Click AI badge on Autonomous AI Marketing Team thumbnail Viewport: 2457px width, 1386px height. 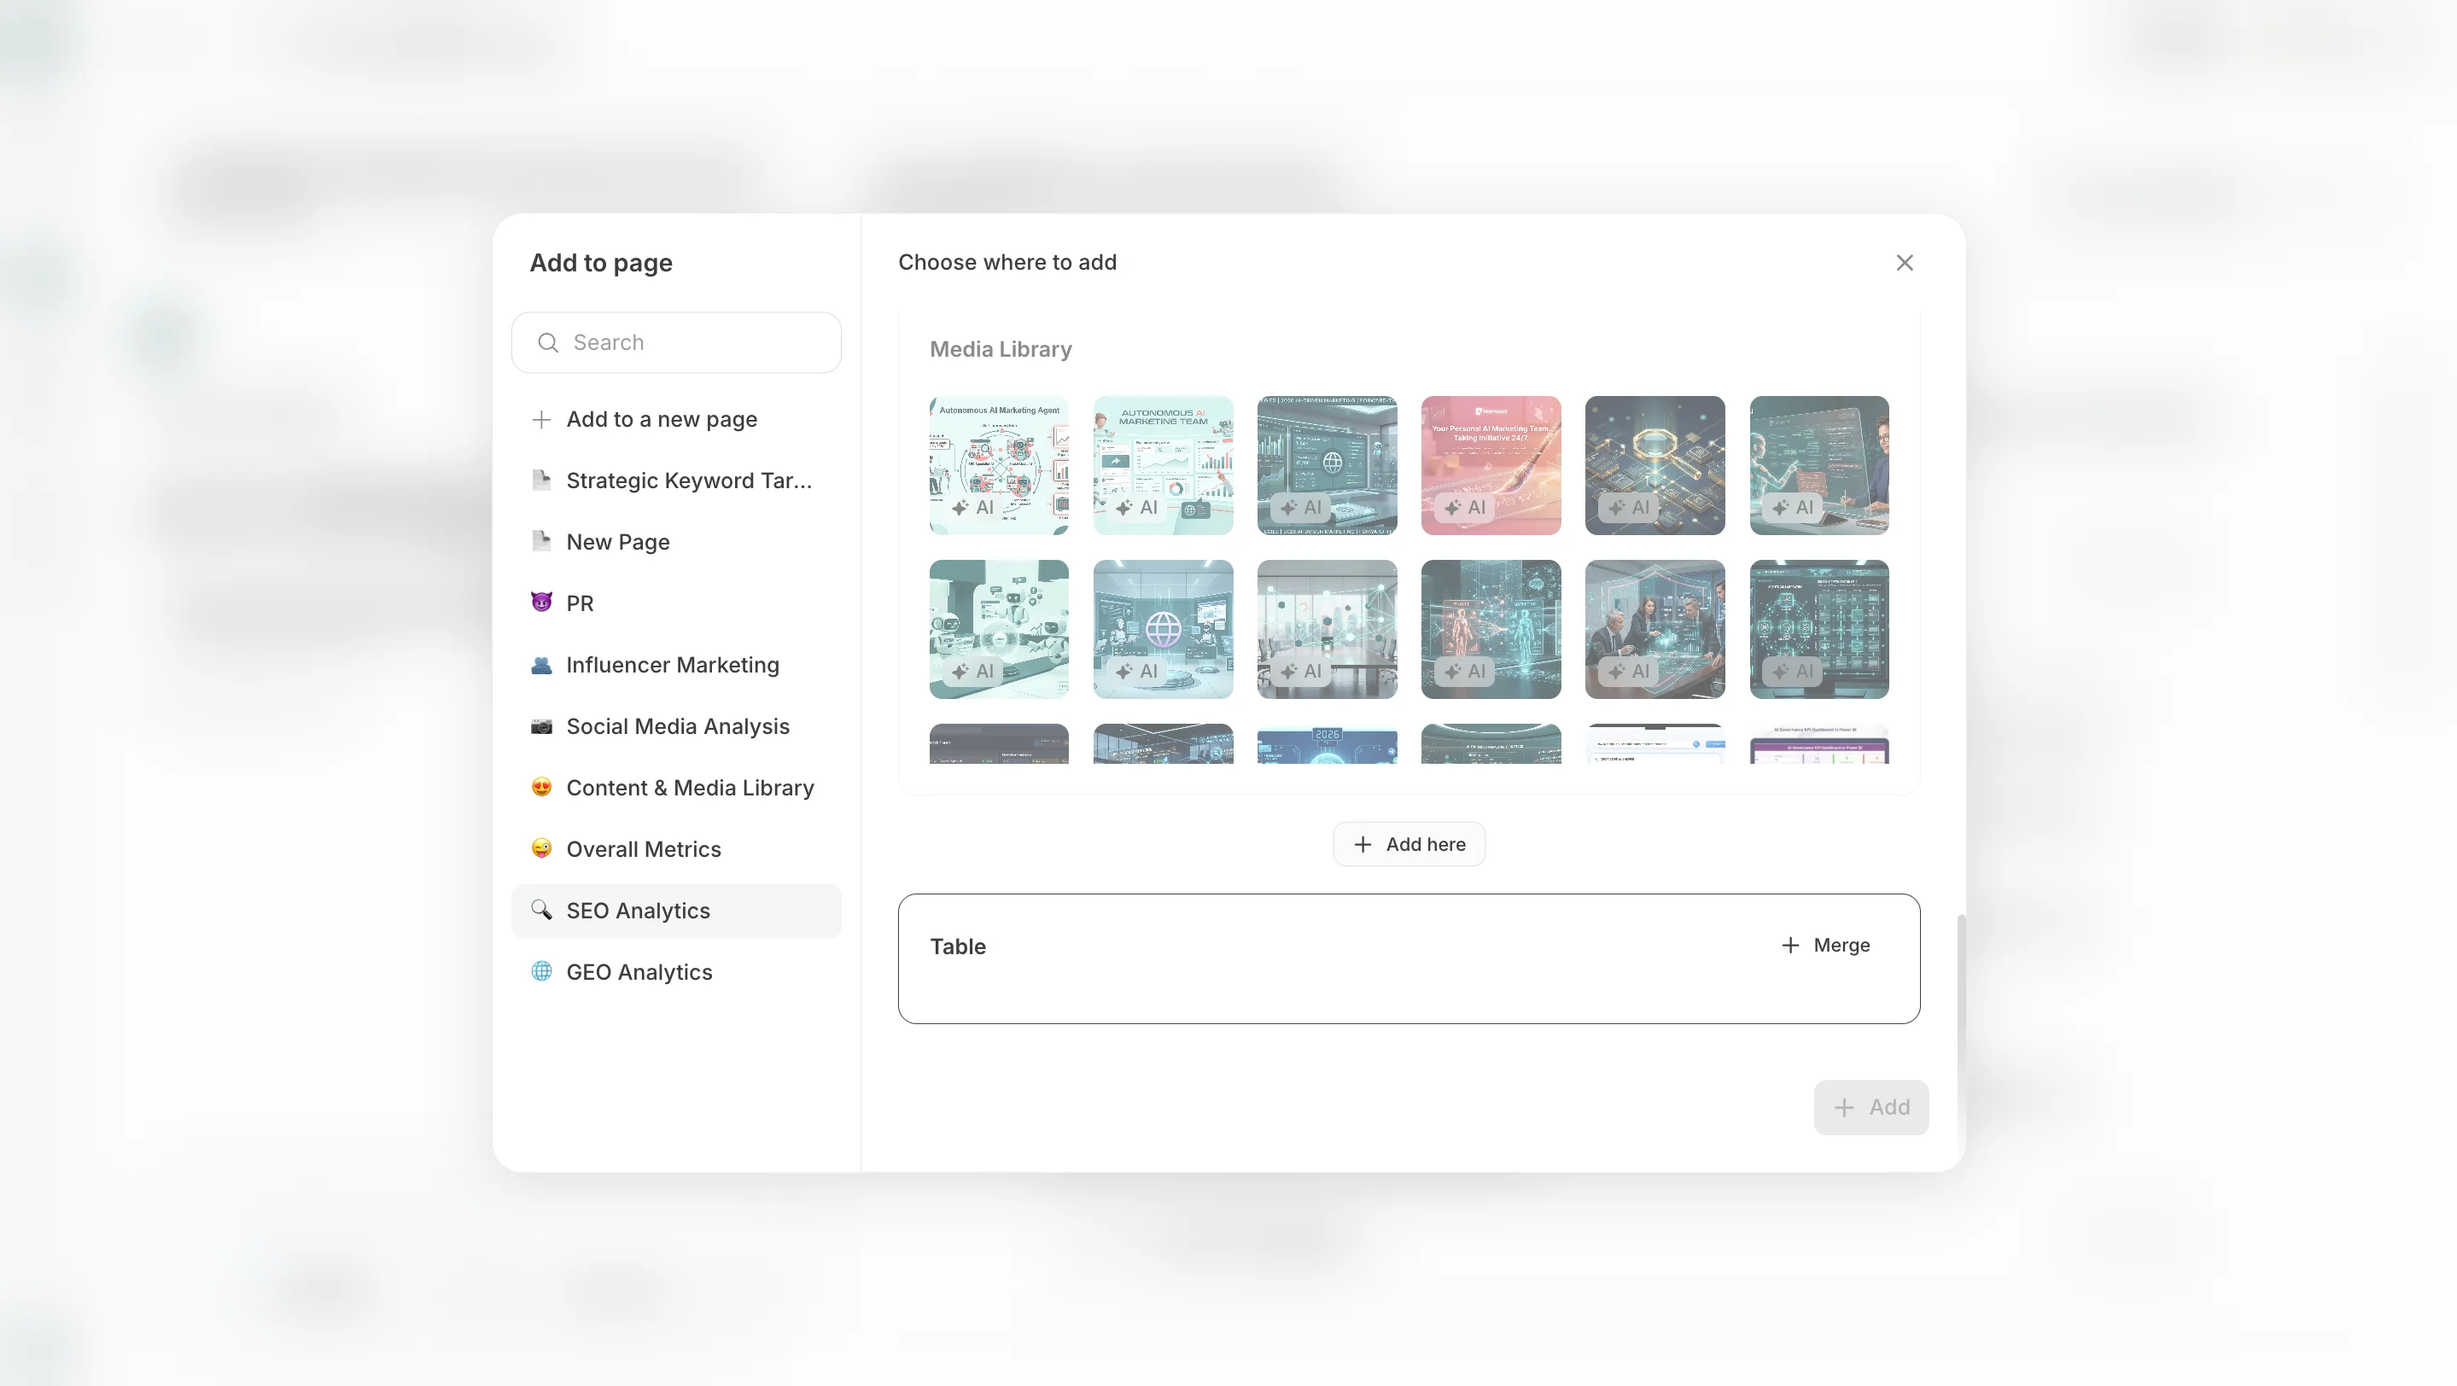(1138, 508)
